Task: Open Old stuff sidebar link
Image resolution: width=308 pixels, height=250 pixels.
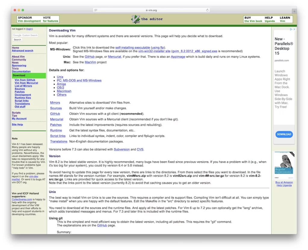Action: coord(20,107)
